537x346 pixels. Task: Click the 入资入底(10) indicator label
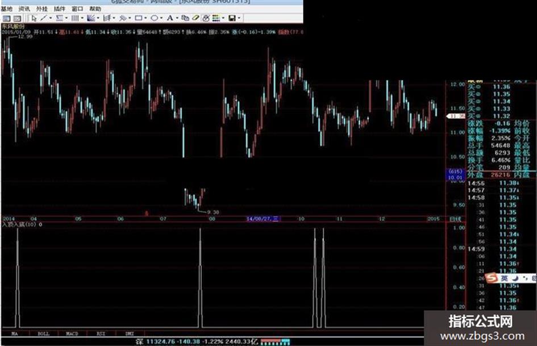[x=19, y=224]
